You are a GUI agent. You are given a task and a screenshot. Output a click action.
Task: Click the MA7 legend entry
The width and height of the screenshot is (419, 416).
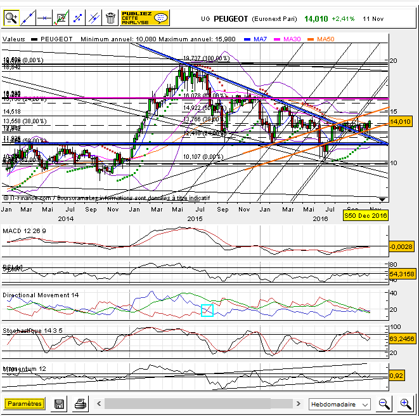[x=255, y=39]
